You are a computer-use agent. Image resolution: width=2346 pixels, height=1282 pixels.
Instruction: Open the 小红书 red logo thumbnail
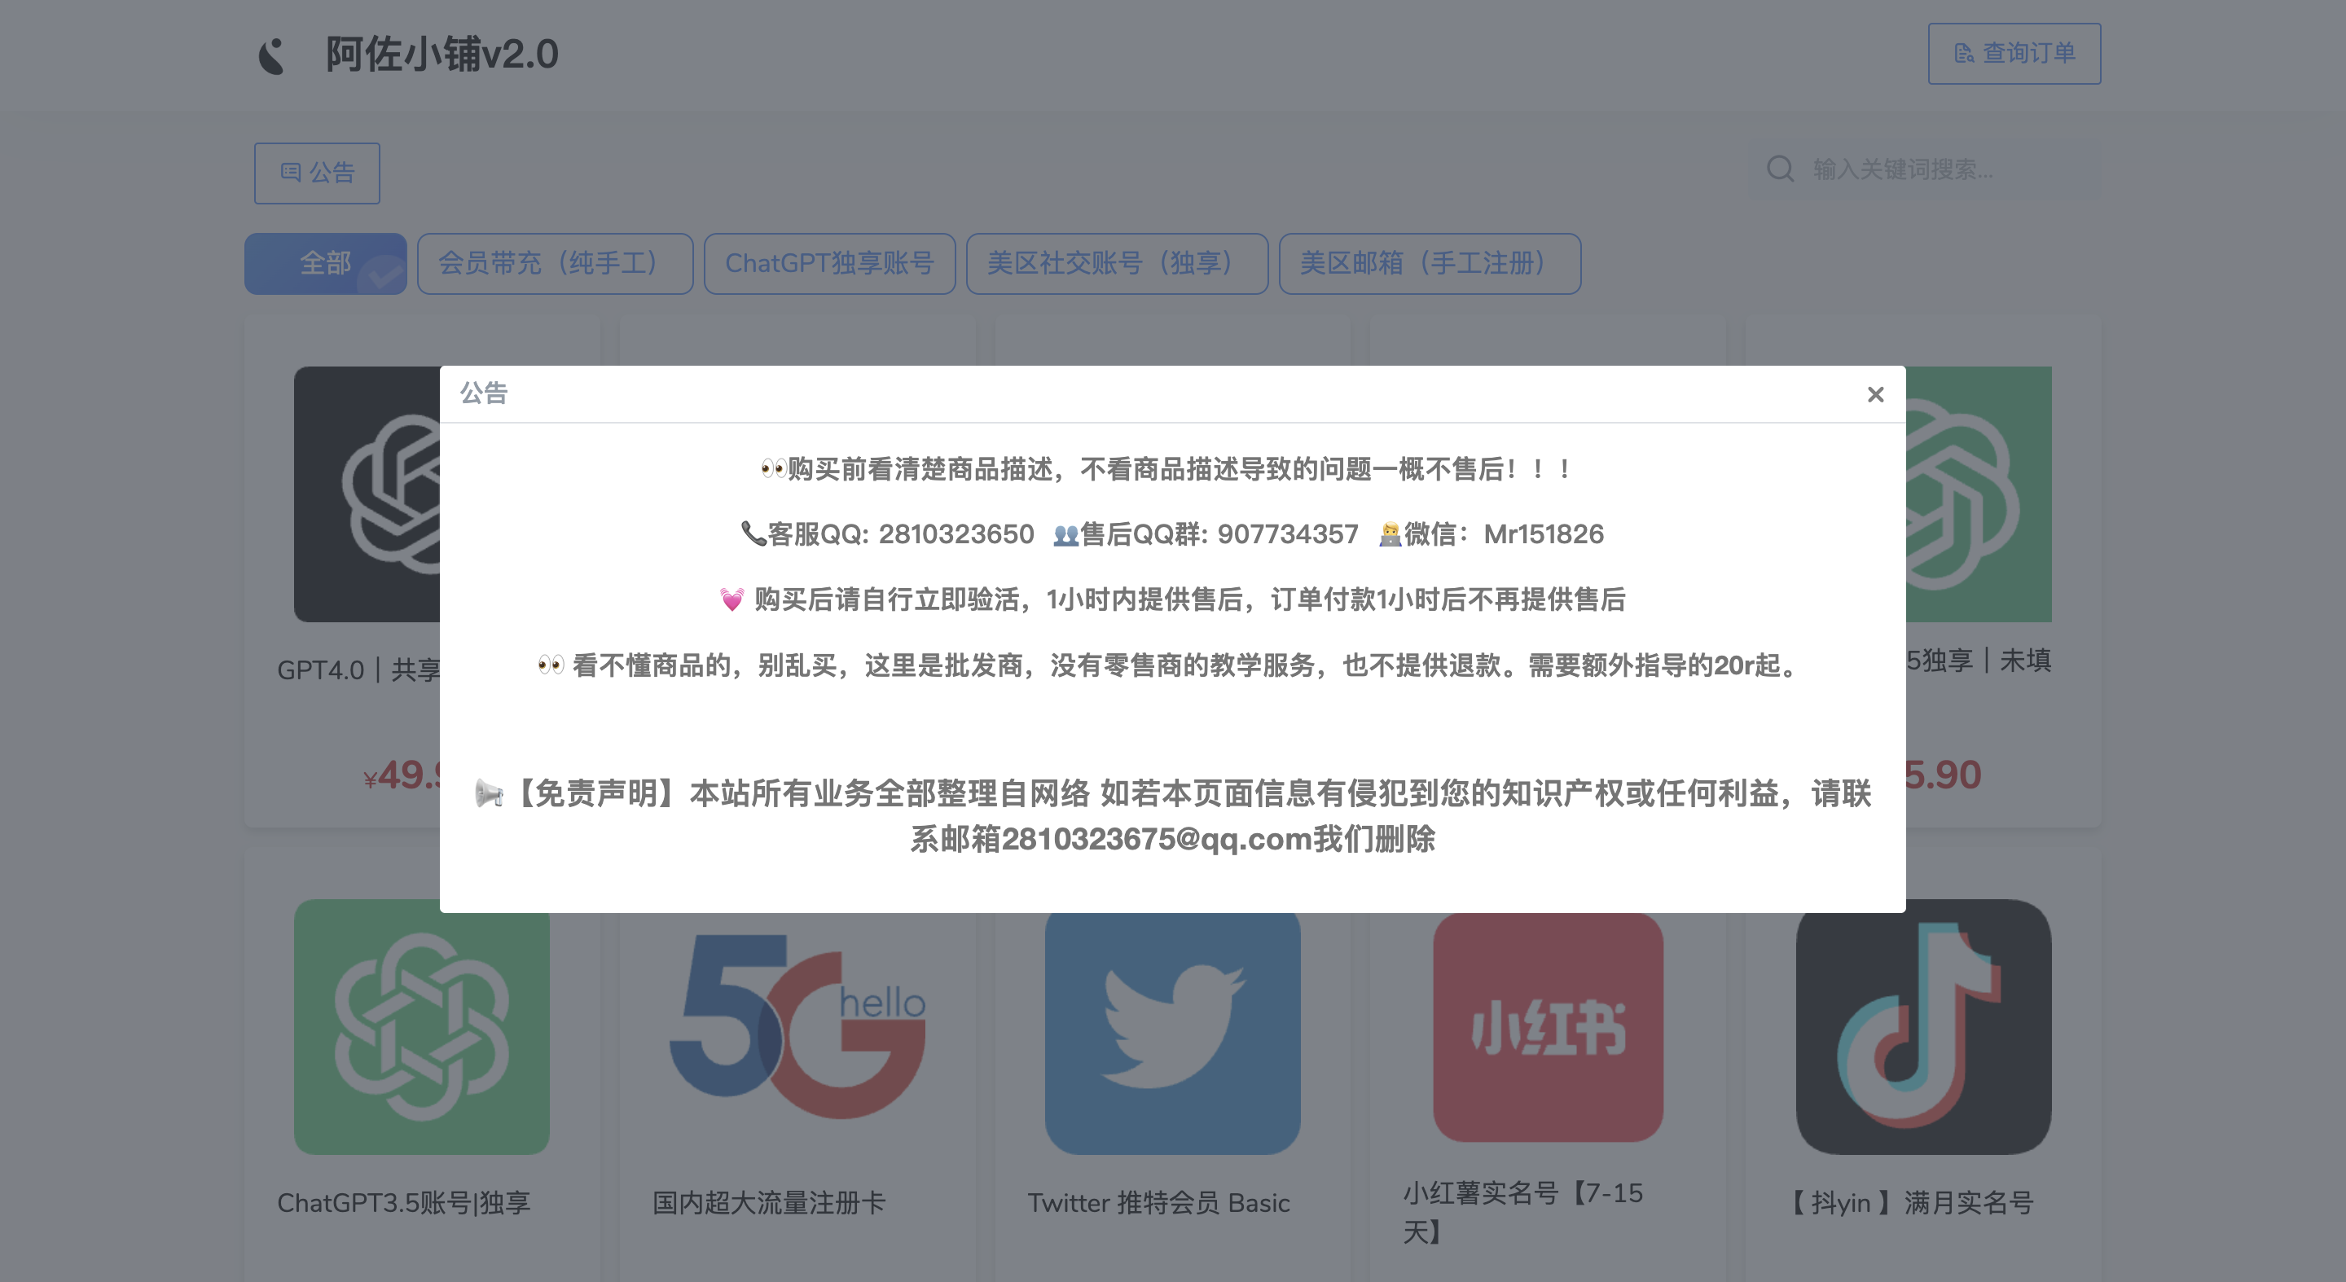point(1548,1027)
